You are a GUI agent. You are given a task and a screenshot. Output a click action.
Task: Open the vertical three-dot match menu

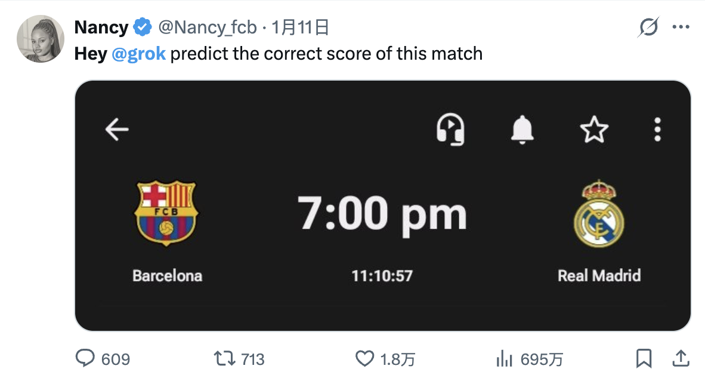657,129
